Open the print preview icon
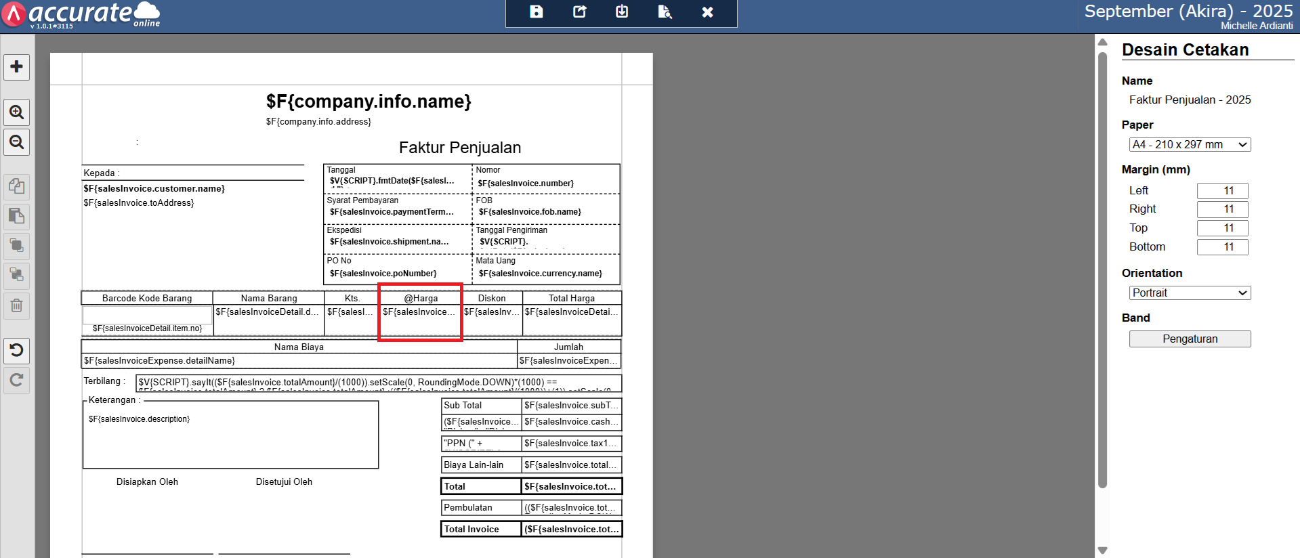The height and width of the screenshot is (558, 1300). [665, 12]
